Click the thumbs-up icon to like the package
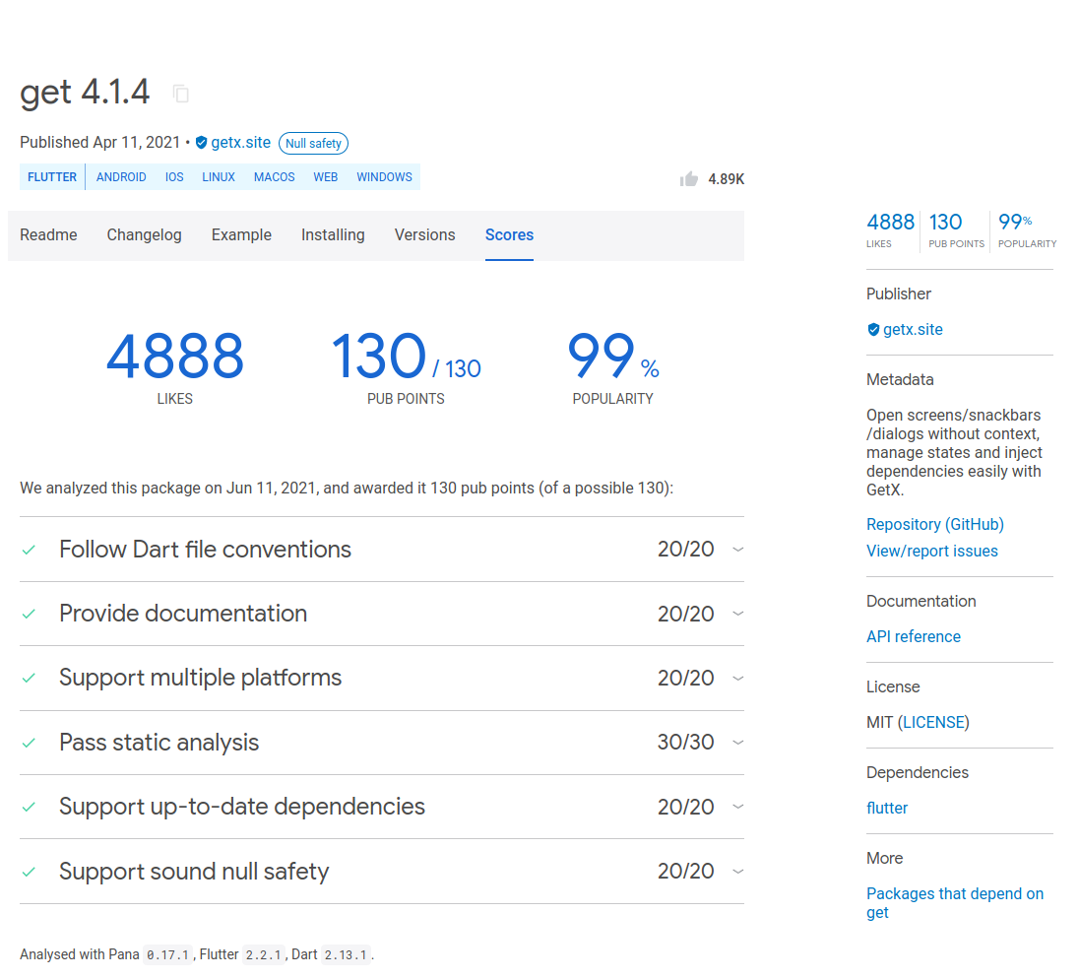The height and width of the screenshot is (979, 1079). 688,178
